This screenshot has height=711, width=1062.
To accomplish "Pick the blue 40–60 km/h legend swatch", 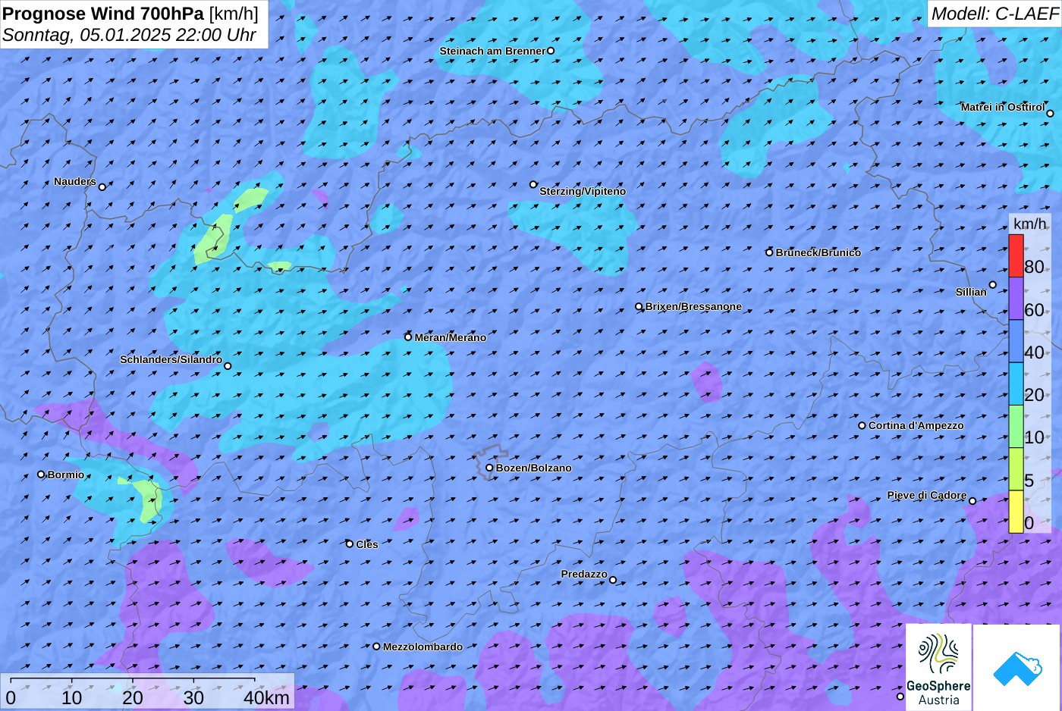I will (x=1016, y=341).
